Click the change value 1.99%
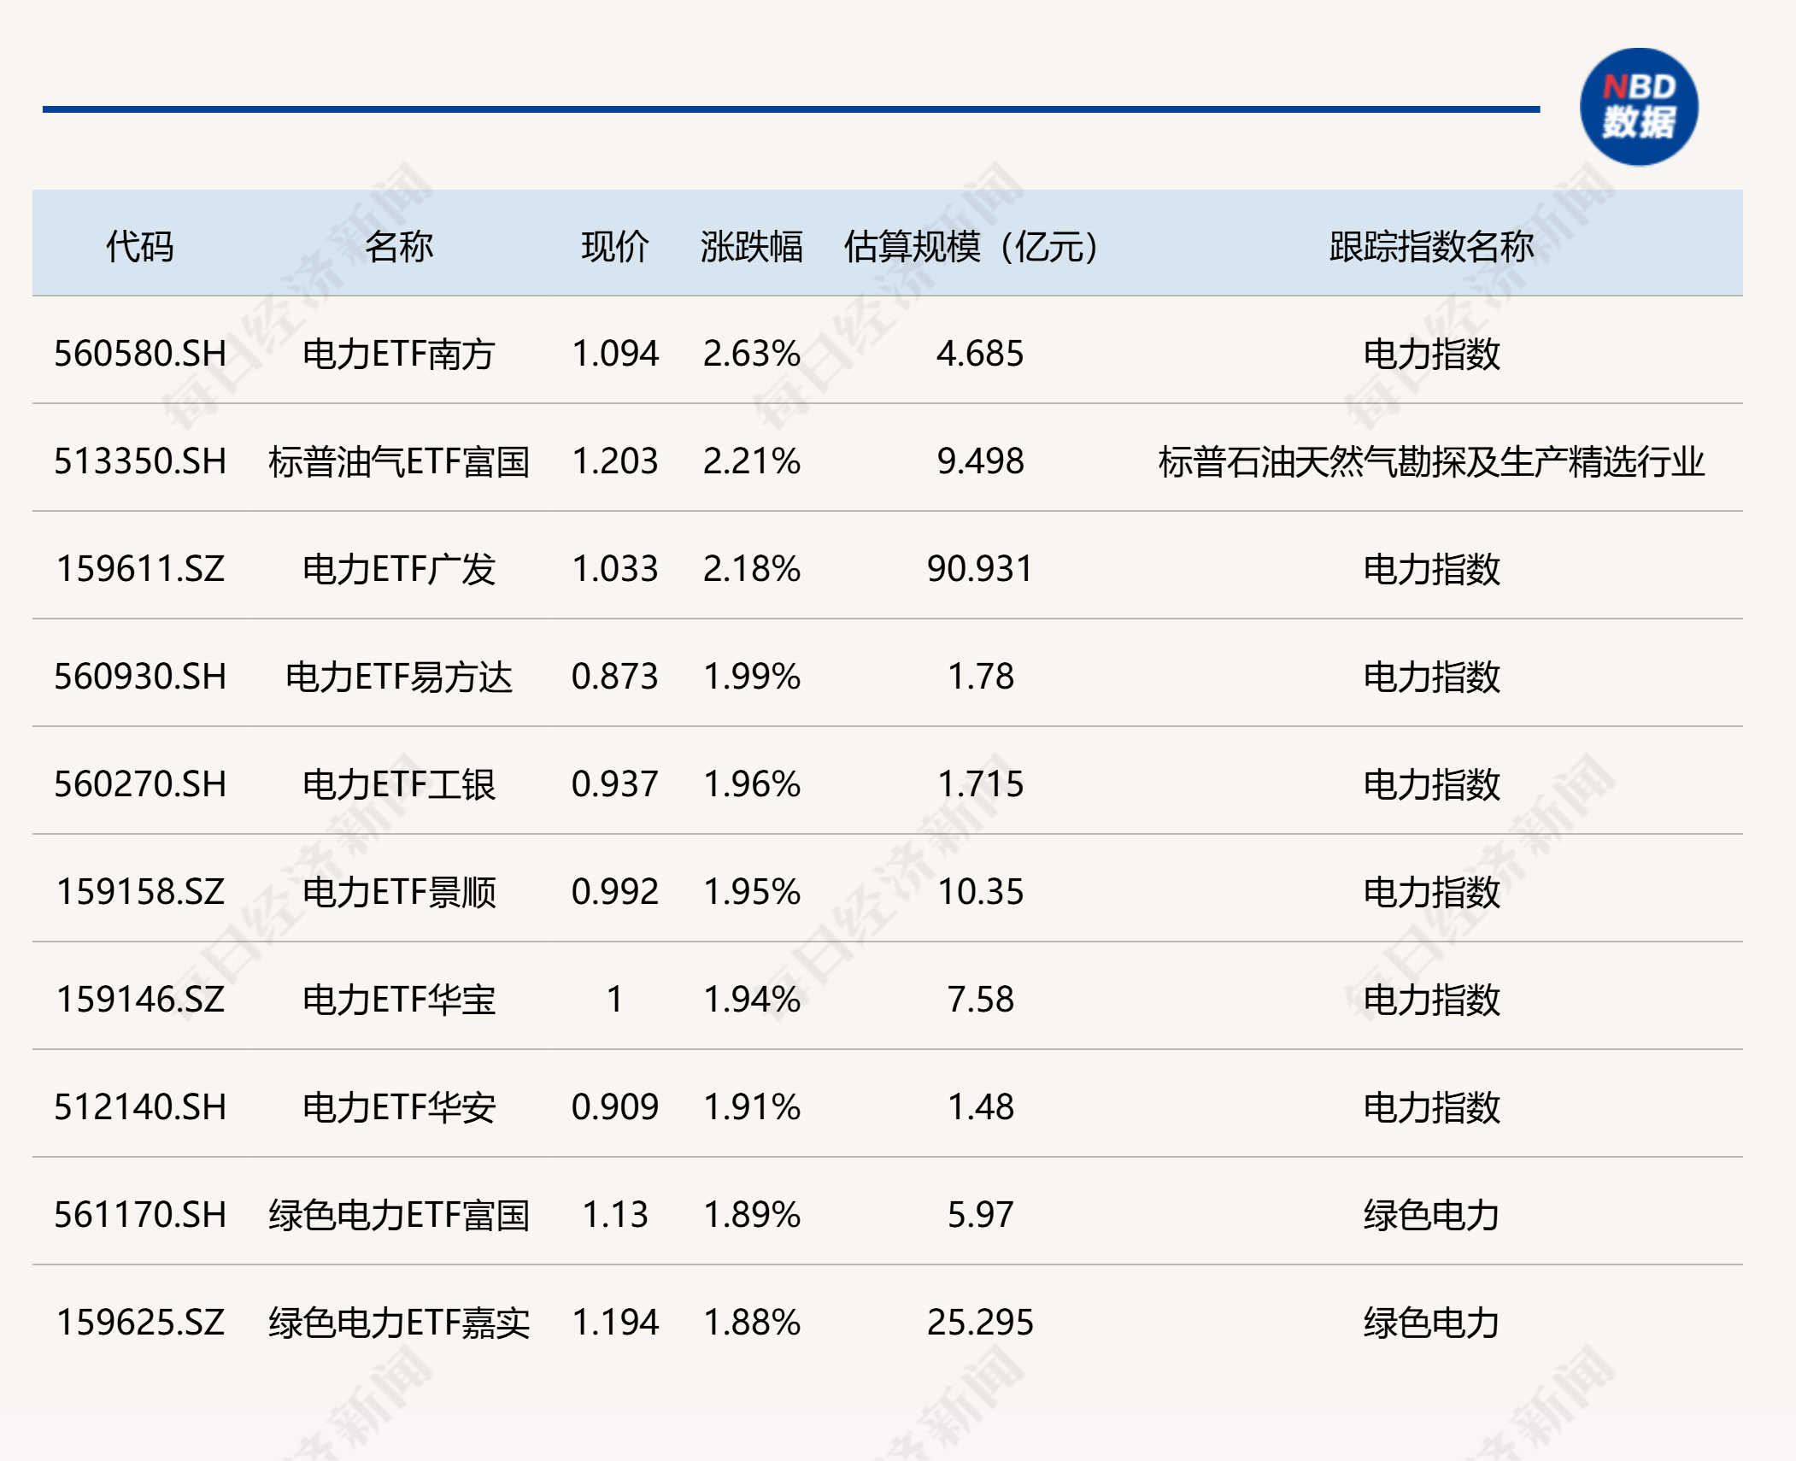The height and width of the screenshot is (1461, 1796). [752, 677]
